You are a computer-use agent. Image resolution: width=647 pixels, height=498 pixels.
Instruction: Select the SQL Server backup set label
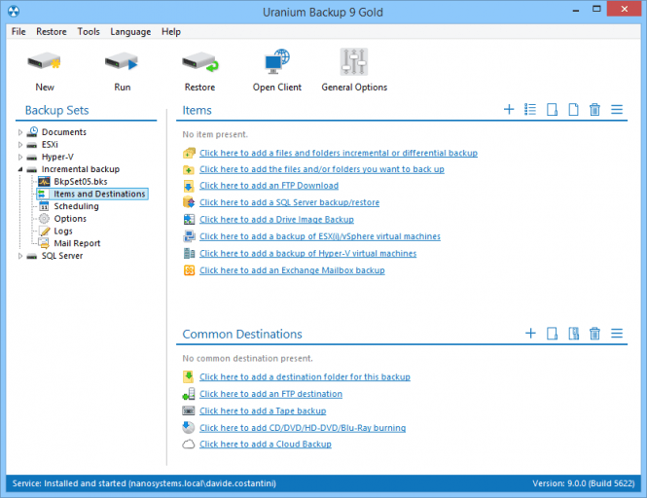62,256
